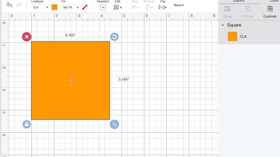Click the resize handle on the square

tap(114, 124)
